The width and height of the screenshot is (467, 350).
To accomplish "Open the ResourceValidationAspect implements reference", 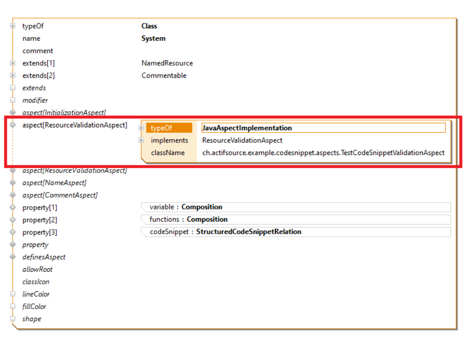I will pyautogui.click(x=242, y=140).
